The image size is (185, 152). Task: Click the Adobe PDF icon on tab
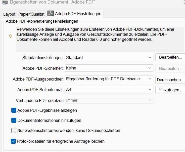51,14
